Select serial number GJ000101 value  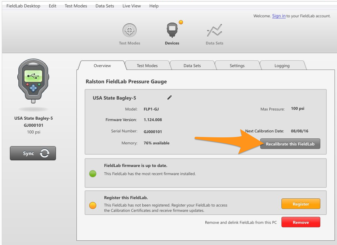153,132
